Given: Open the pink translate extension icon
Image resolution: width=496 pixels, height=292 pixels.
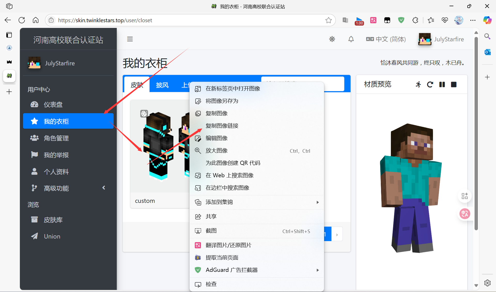Looking at the screenshot, I should [373, 20].
